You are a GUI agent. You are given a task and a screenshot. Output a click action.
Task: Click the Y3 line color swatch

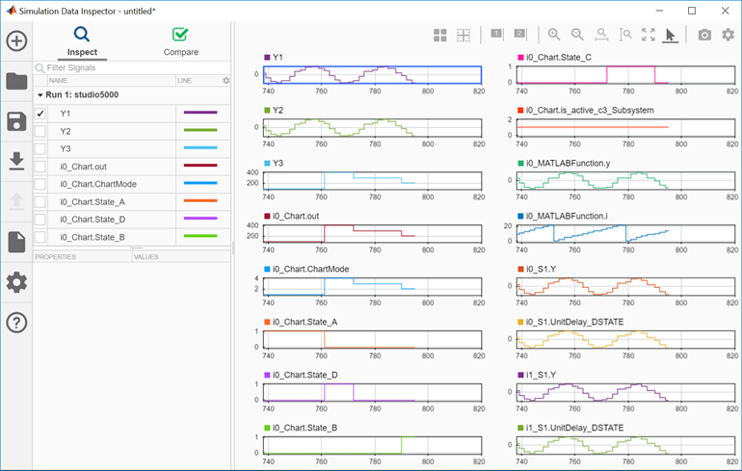click(x=200, y=148)
